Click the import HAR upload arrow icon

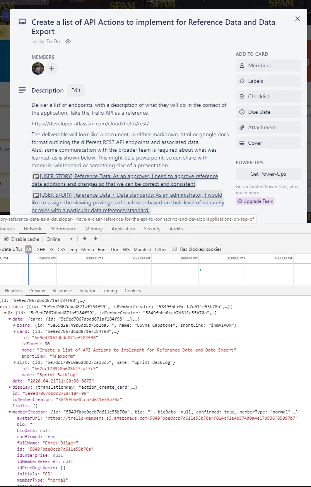tap(85, 239)
